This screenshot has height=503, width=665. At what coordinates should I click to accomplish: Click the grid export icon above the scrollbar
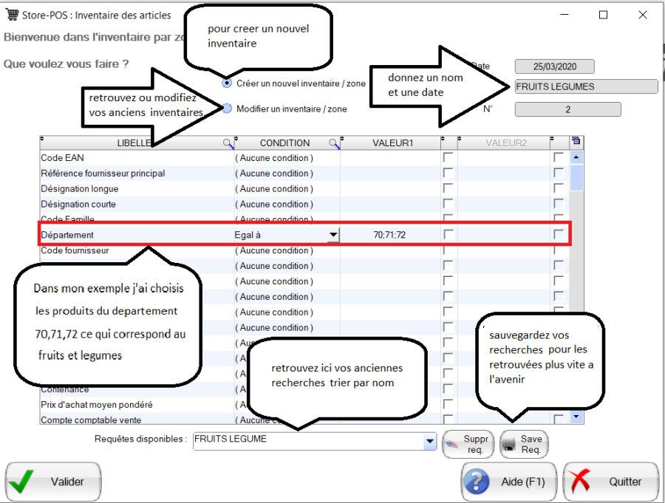576,140
